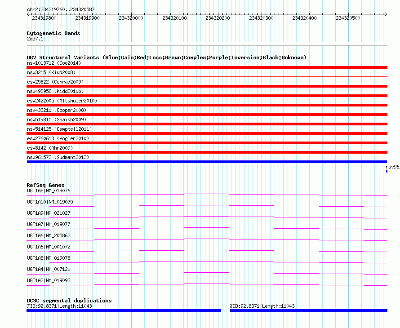Select the Cytogenetic Bands track title
Screen dimensions: 400x328
(x=53, y=33)
